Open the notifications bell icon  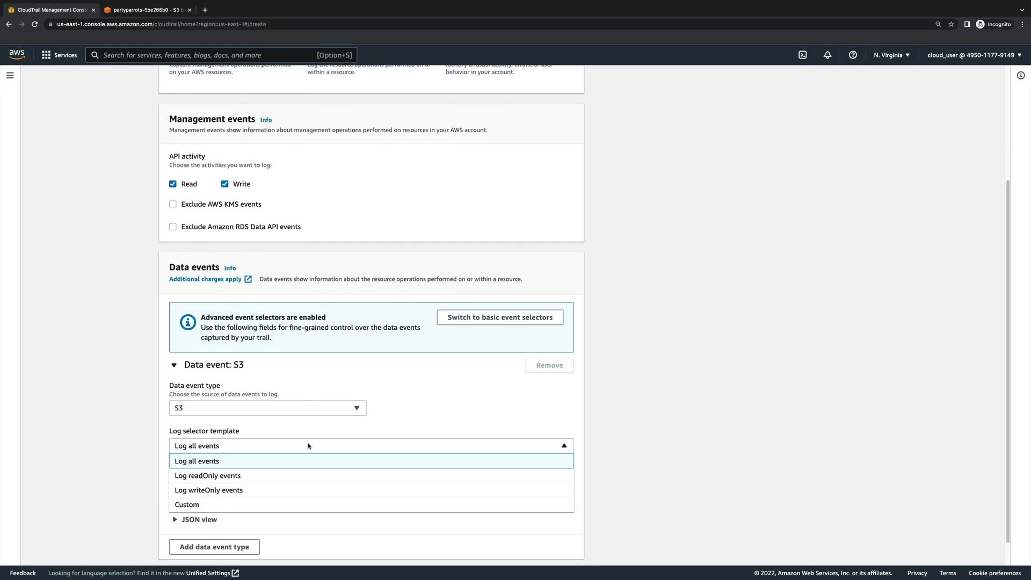(x=827, y=55)
